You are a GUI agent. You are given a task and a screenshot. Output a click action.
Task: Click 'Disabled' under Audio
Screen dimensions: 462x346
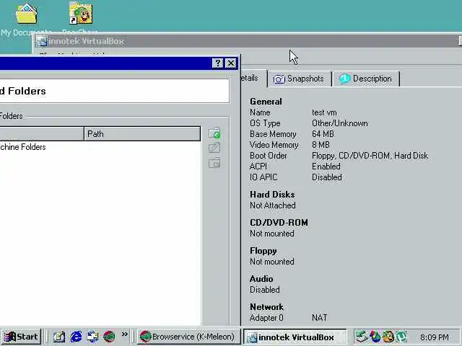click(265, 290)
